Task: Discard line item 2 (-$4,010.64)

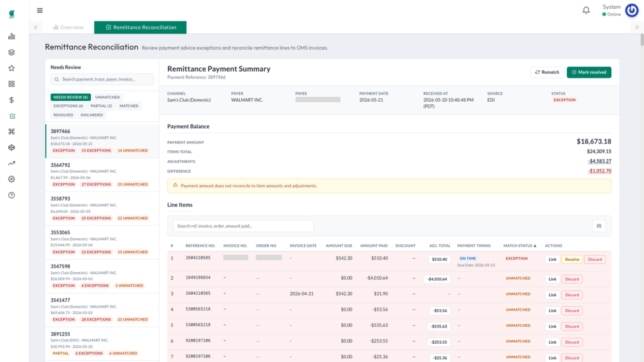Action: click(572, 279)
